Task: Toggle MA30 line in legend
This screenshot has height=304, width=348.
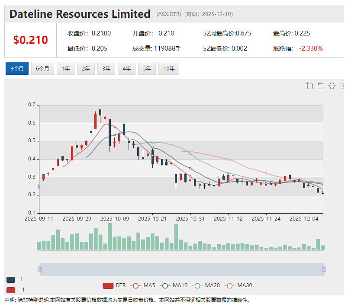Action: click(x=238, y=285)
